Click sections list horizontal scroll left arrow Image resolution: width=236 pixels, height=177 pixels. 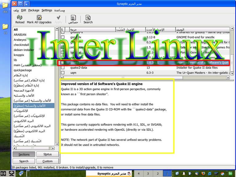14,148
